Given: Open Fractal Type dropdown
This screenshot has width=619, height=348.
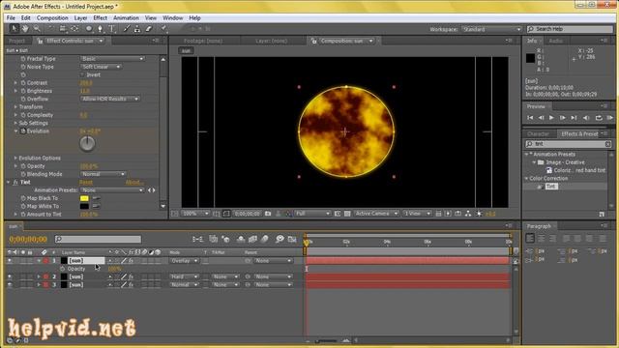Looking at the screenshot, I should (112, 58).
